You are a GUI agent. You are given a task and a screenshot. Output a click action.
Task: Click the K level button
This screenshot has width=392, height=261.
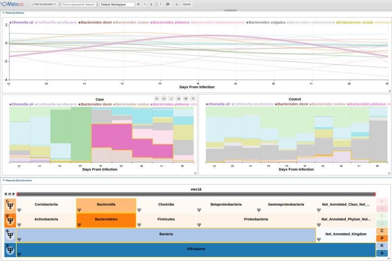click(382, 246)
